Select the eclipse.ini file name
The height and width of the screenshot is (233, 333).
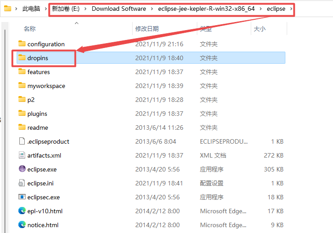(x=40, y=183)
